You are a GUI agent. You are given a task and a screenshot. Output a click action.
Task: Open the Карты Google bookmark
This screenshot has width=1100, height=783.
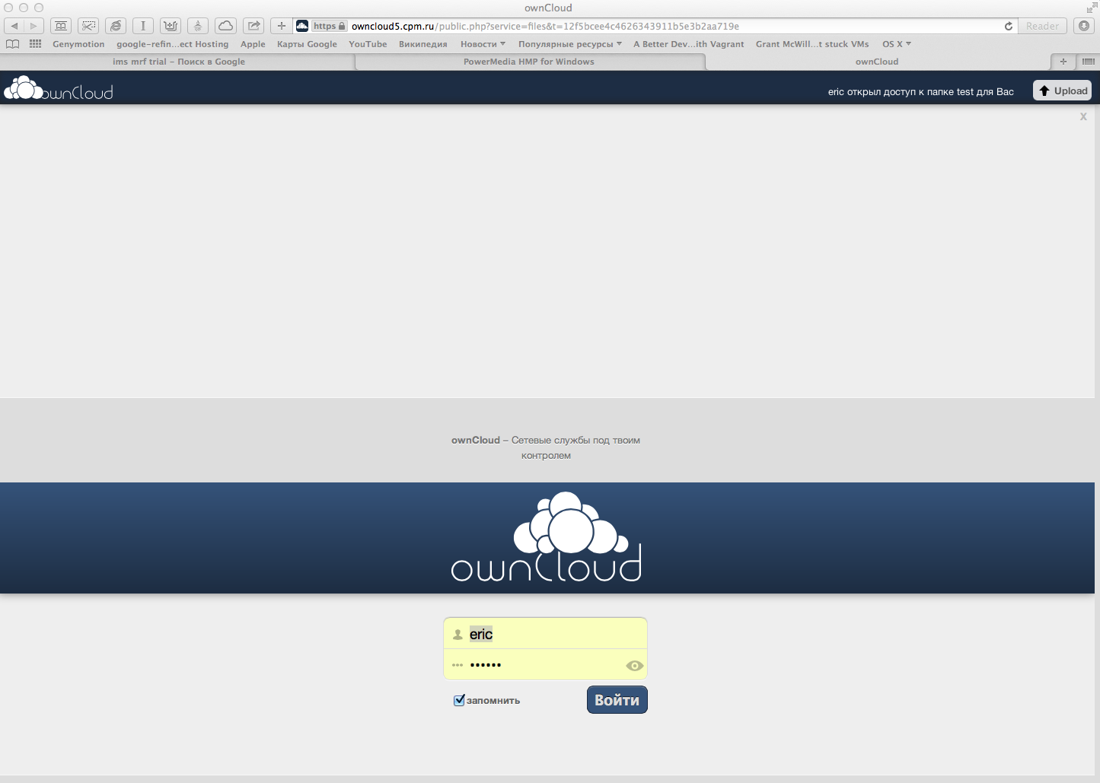coord(307,44)
